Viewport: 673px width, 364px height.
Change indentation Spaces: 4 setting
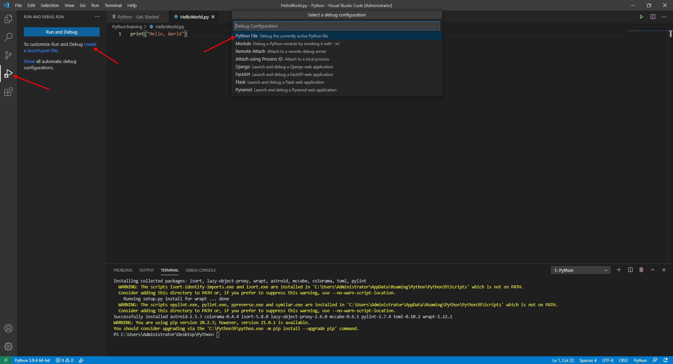pyautogui.click(x=588, y=360)
